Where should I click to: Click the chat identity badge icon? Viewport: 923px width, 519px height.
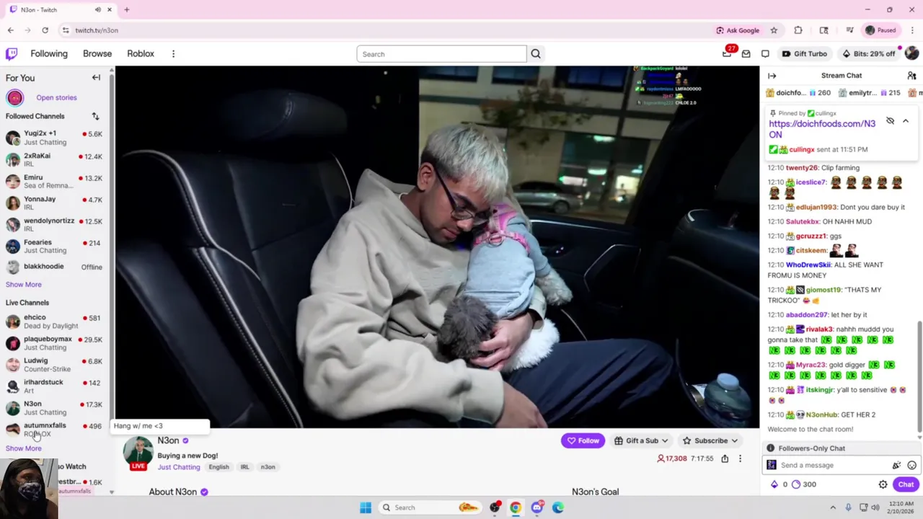(772, 466)
